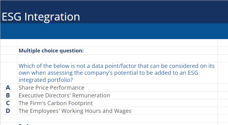This screenshot has height=125, width=228.
Task: Select the empty cell right of 'Share Price Performance'
Action: [x=223, y=88]
